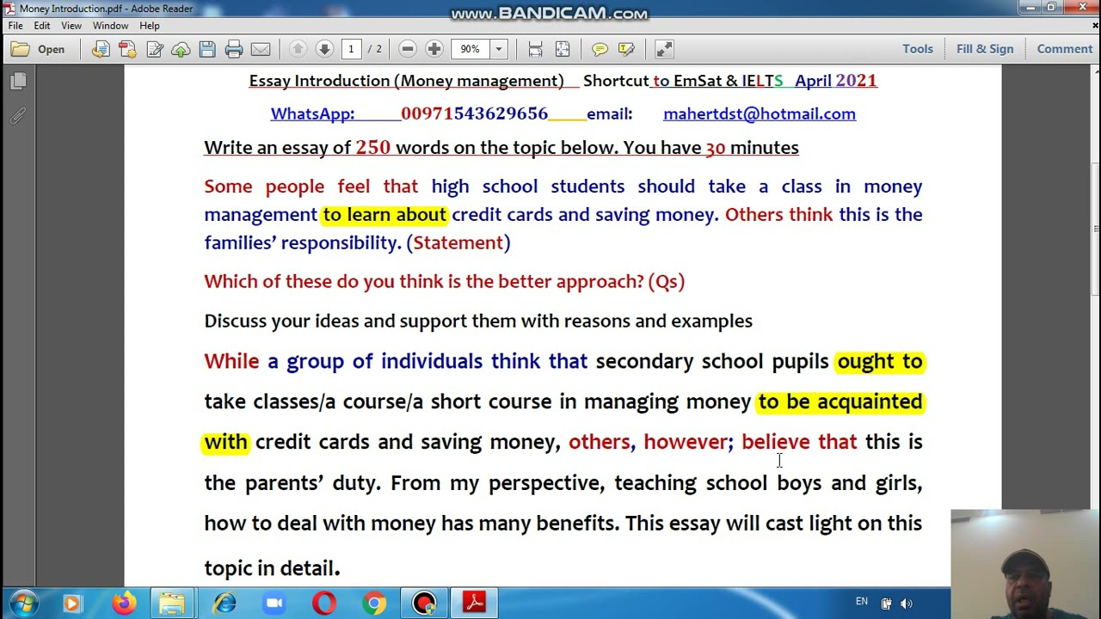Launch Internet Explorer from the taskbar
1101x619 pixels.
click(x=225, y=604)
